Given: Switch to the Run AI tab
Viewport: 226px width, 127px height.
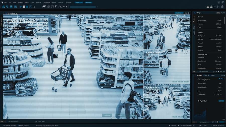Looking at the screenshot, I should tap(206, 75).
